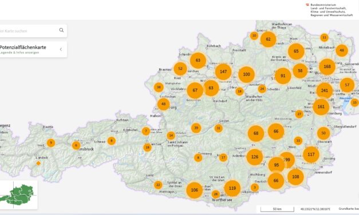Click the 50 km scale bar
This screenshot has width=359, height=215.
pyautogui.click(x=277, y=209)
